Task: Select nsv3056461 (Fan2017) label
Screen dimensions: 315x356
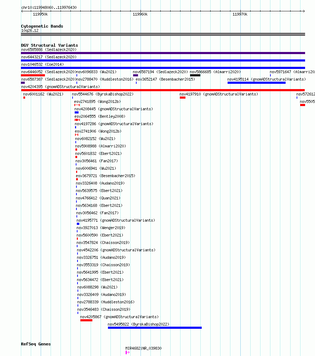Action: (97, 161)
